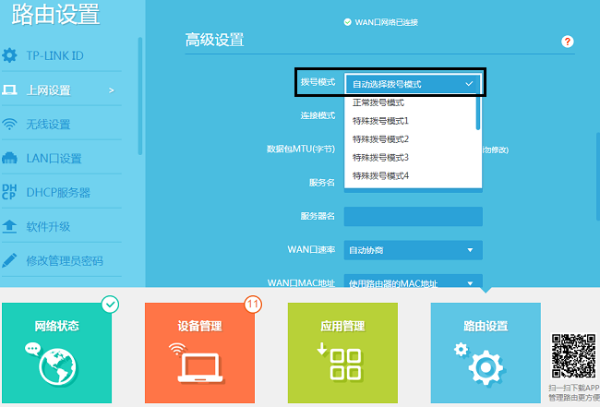Open help via orange question mark icon
The height and width of the screenshot is (407, 600).
click(568, 42)
